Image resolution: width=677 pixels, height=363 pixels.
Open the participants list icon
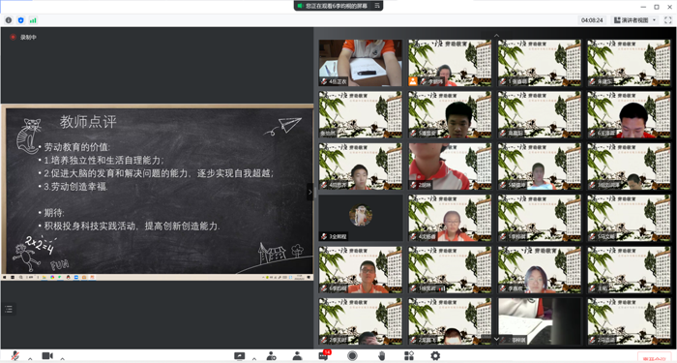[x=297, y=356]
